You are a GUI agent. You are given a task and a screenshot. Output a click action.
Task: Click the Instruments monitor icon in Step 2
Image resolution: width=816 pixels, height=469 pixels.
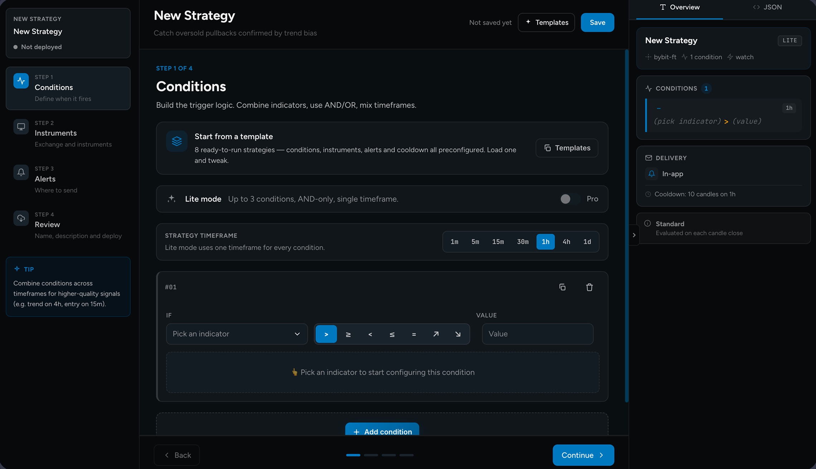tap(21, 127)
